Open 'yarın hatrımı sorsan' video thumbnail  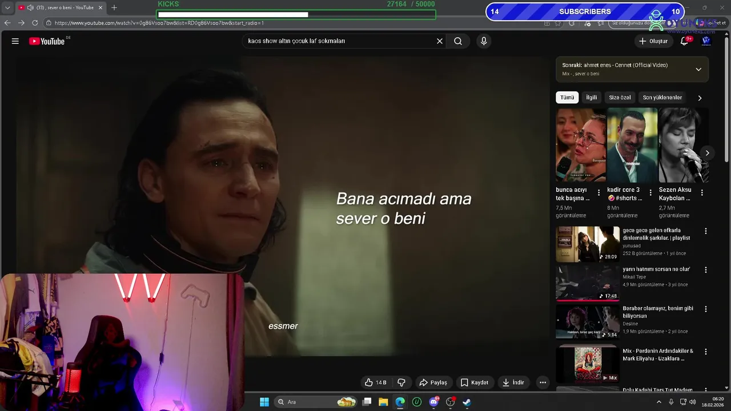588,283
